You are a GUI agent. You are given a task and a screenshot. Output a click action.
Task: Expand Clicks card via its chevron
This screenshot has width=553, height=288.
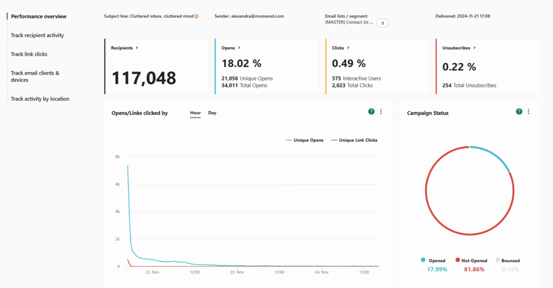pos(348,48)
